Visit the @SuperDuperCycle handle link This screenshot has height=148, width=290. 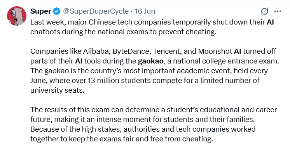click(x=96, y=11)
